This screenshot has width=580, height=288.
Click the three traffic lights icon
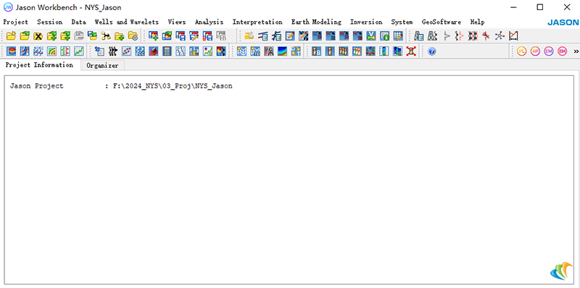343,51
